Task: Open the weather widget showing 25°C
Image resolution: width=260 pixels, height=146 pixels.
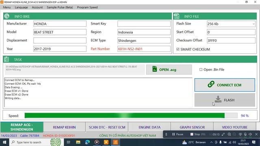Action: coord(194,142)
